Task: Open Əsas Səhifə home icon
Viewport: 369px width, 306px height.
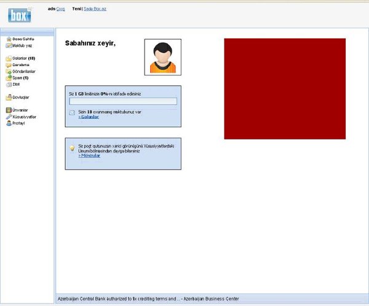Action: (9, 39)
